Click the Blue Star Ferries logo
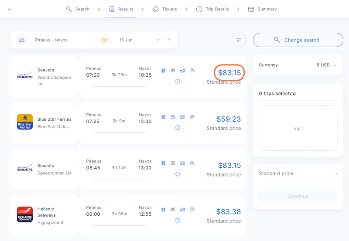Viewport: 349px width, 241px height. click(25, 122)
